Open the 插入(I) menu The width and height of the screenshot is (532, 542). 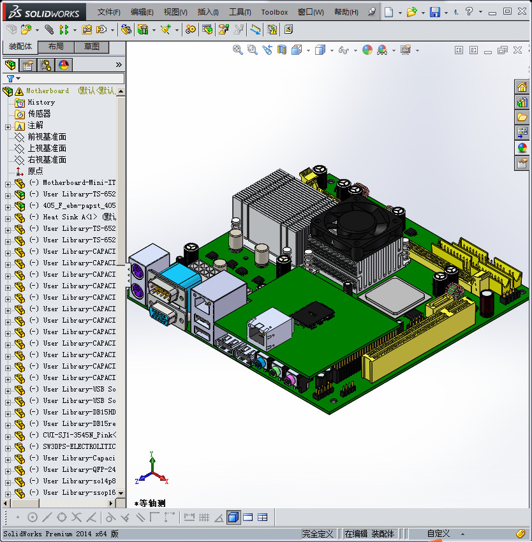click(208, 12)
